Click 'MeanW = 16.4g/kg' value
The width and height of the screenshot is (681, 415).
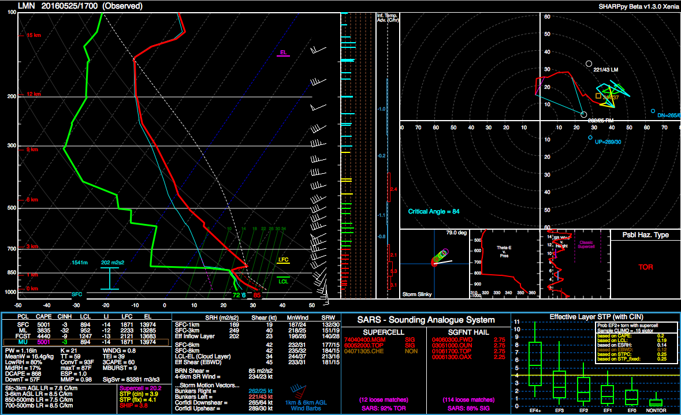(29, 356)
